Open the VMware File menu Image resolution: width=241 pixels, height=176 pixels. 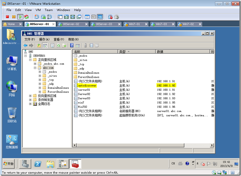[9, 10]
